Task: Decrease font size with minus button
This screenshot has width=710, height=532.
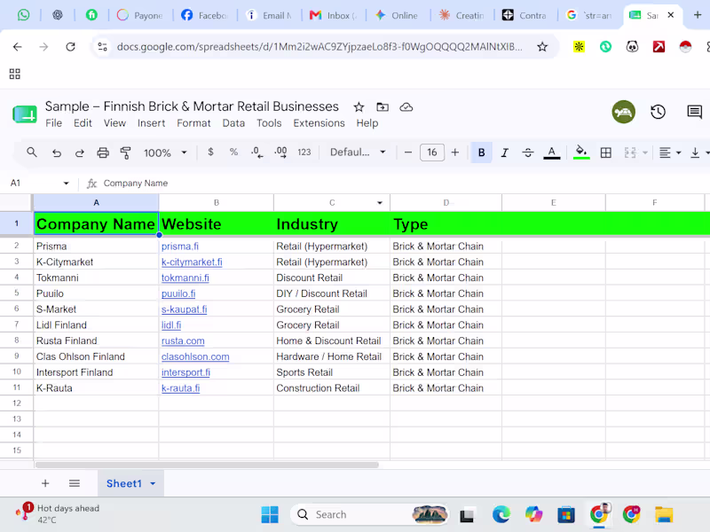Action: (408, 153)
